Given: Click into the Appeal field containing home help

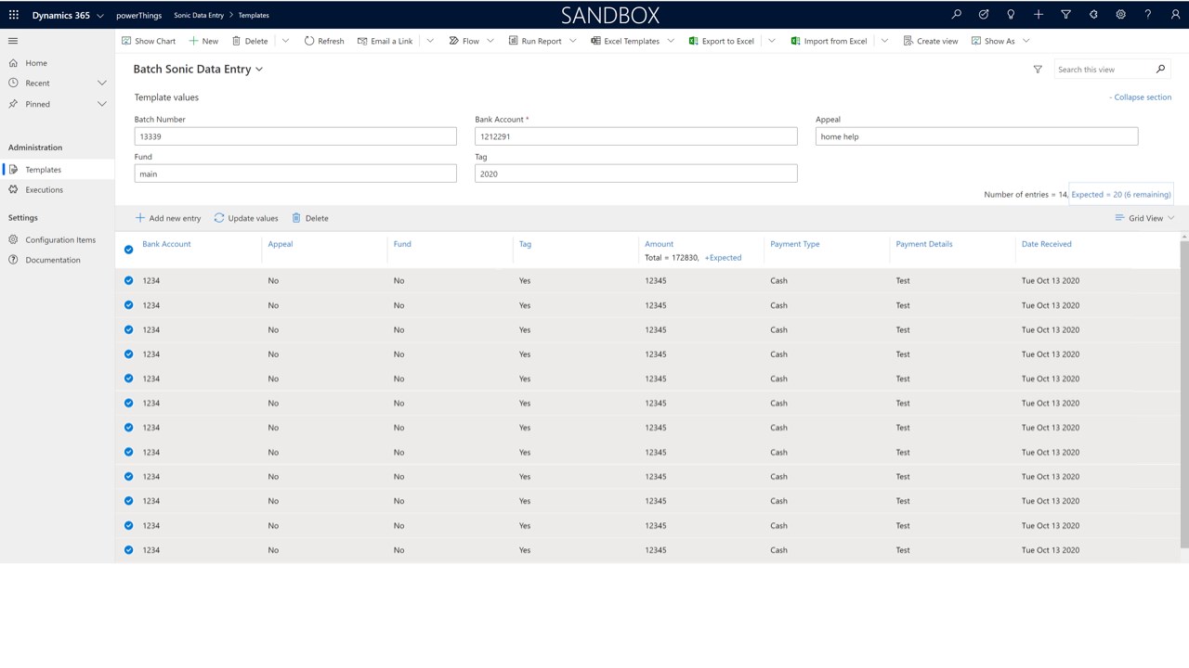Looking at the screenshot, I should (x=976, y=136).
